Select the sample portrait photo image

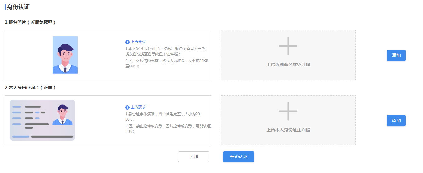[x=65, y=55]
